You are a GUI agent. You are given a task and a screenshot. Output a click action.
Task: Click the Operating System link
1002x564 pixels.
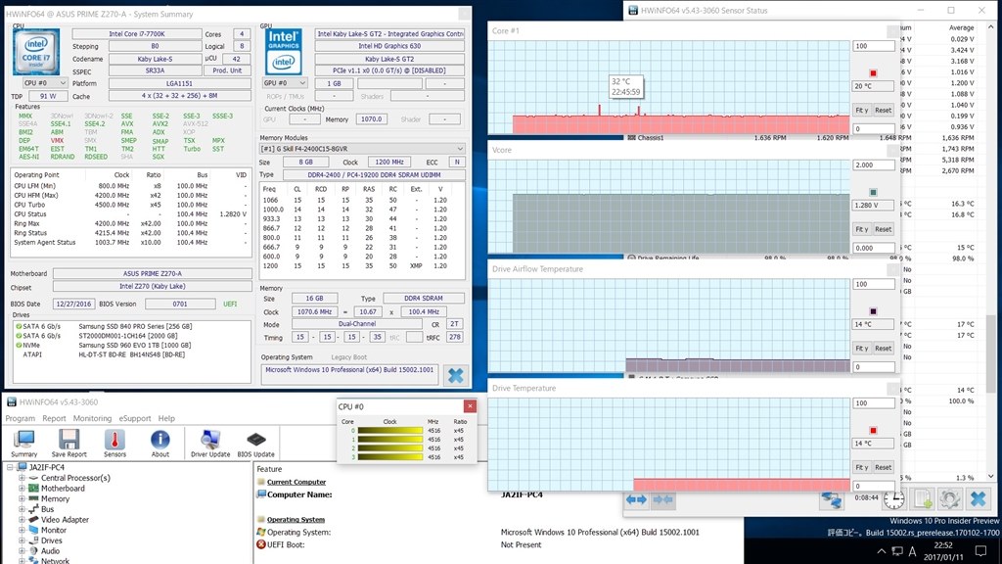point(296,519)
